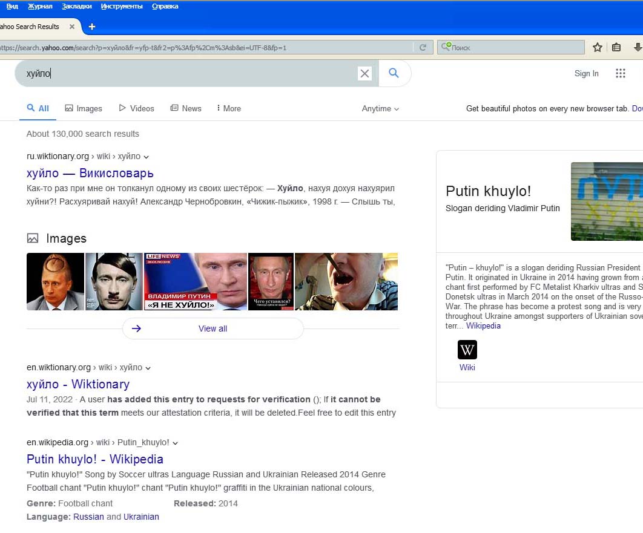This screenshot has height=533, width=643.
Task: Click 'Released: 2014' text
Action: 206,503
